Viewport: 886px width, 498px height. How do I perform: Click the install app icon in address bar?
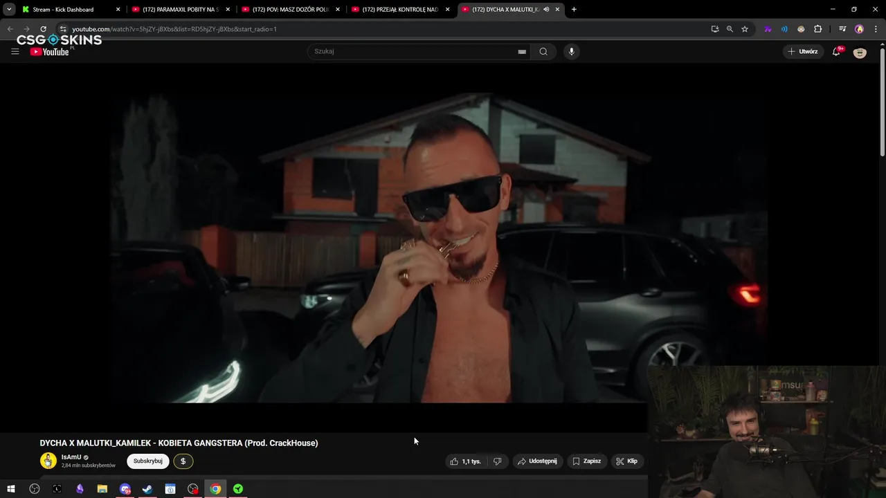pos(715,29)
